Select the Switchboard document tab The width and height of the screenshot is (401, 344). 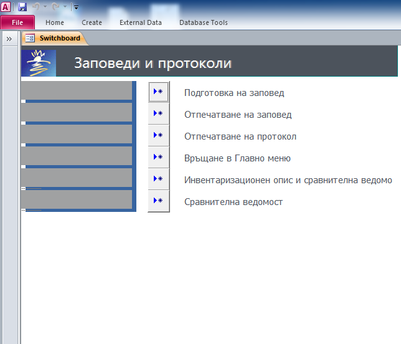coord(54,38)
